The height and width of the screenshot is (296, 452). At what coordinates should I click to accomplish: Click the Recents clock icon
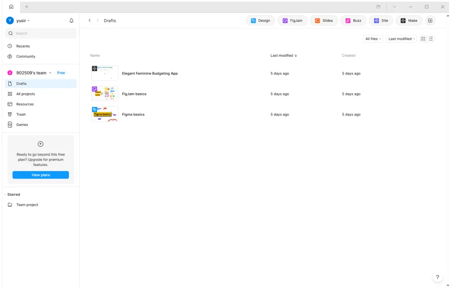tap(10, 46)
